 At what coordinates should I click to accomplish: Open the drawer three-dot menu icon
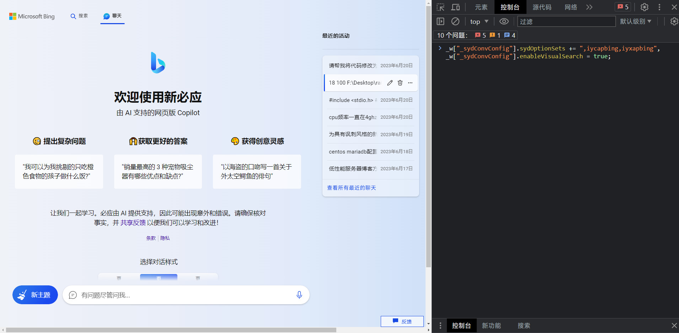pyautogui.click(x=440, y=326)
